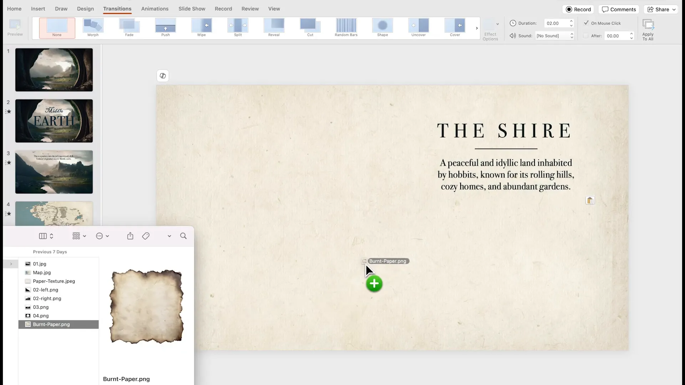Open Finder toolbar overflow chevron
The image size is (685, 385).
[169, 236]
